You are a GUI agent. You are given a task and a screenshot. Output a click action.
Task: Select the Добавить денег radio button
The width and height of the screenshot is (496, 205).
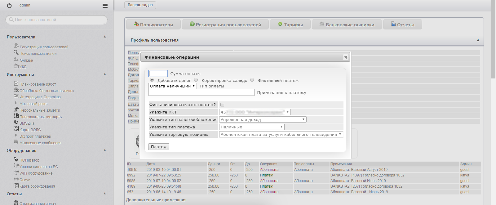click(152, 80)
